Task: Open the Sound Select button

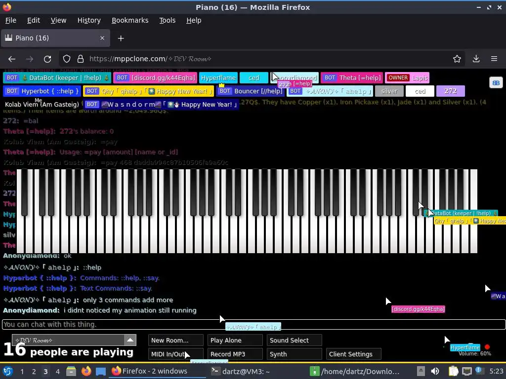Action: pyautogui.click(x=295, y=341)
